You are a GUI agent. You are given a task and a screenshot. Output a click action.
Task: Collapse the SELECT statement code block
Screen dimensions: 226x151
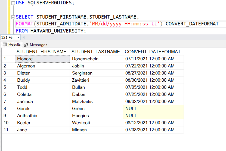point(13,17)
